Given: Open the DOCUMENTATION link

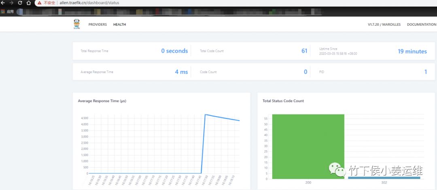Looking at the screenshot, I should pos(421,25).
